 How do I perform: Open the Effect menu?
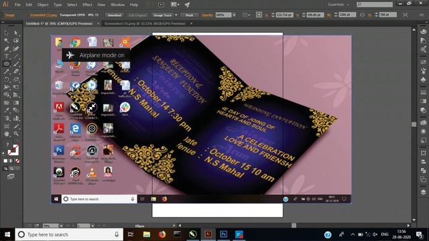87,5
